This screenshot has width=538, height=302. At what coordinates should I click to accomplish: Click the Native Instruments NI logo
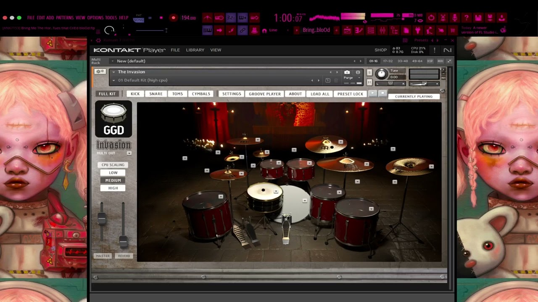coord(447,50)
